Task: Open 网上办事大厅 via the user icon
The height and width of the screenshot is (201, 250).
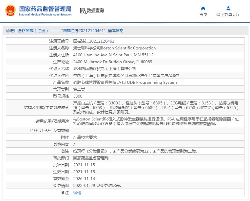Action: (x=228, y=8)
